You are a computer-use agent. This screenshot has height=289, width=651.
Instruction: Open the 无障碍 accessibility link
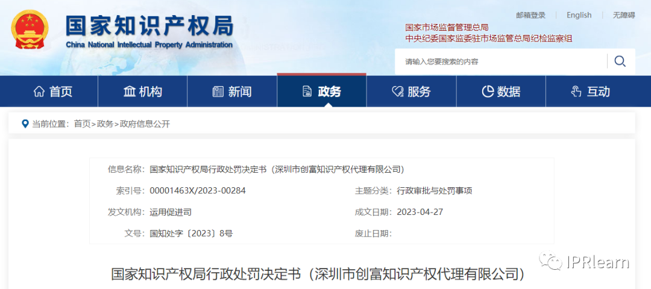[624, 15]
